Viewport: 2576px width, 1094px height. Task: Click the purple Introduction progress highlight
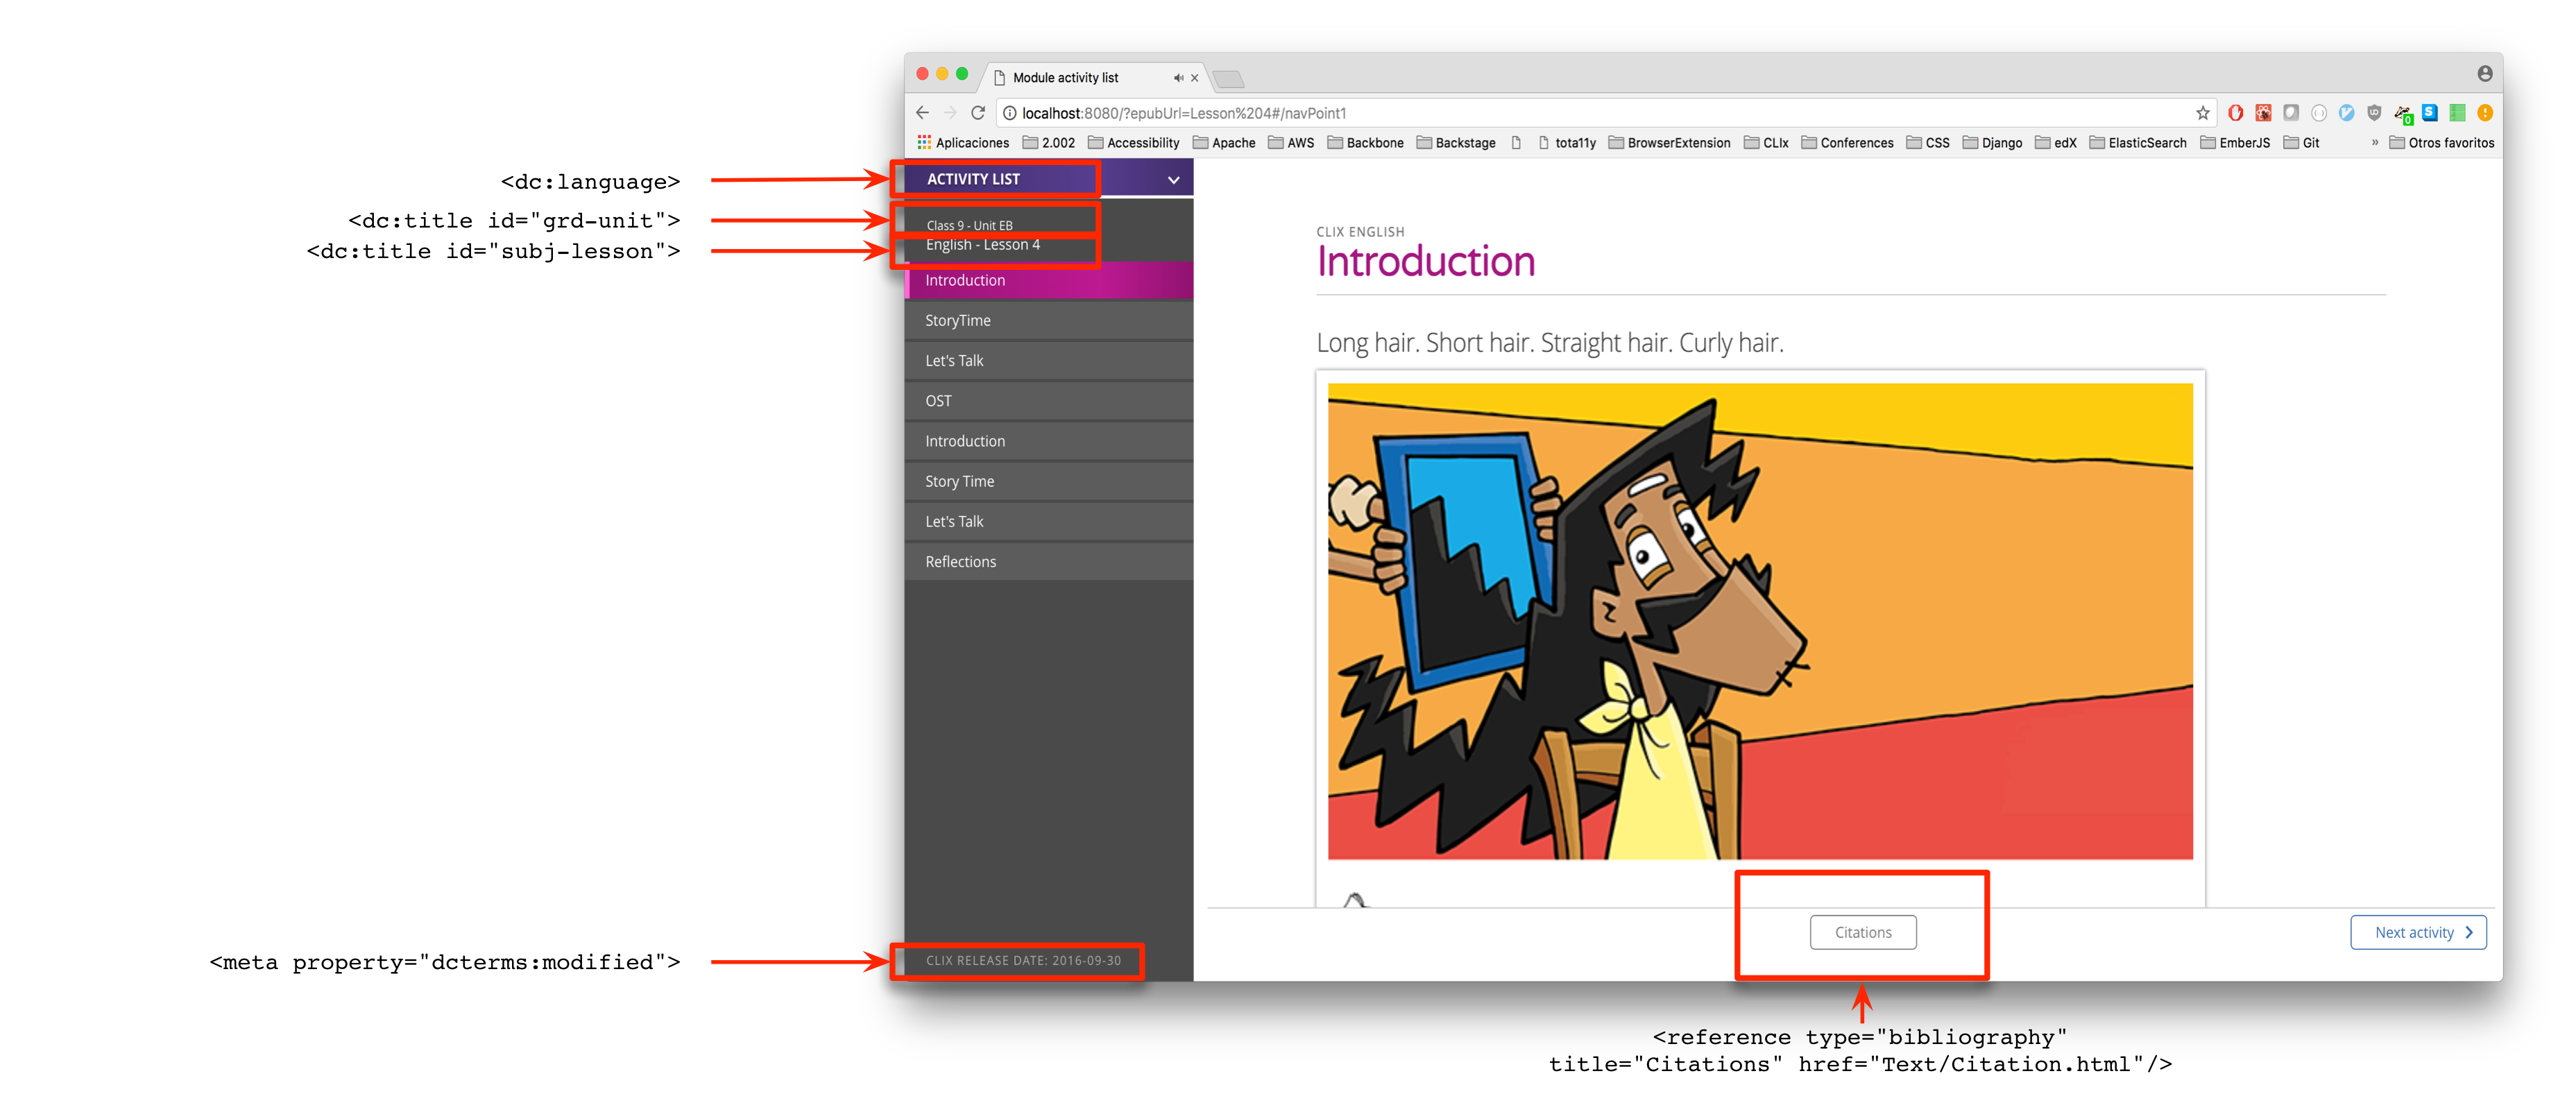click(1048, 281)
